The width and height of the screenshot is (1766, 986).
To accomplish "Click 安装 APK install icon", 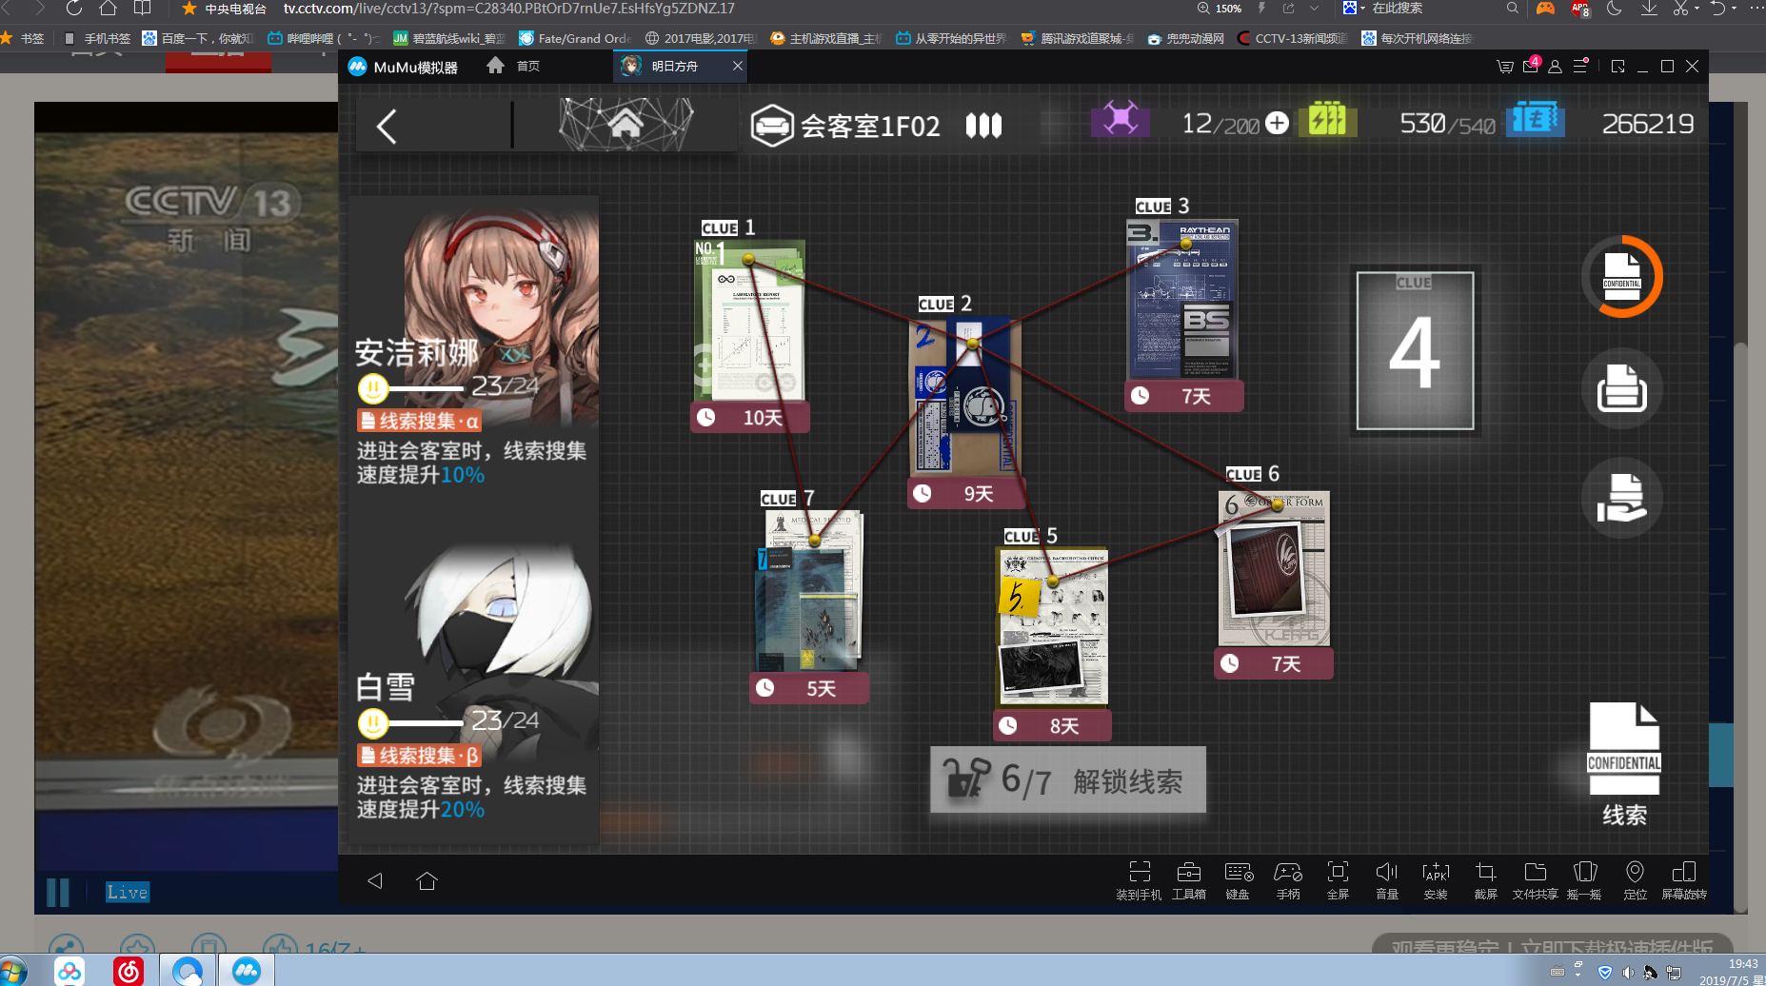I will point(1436,880).
